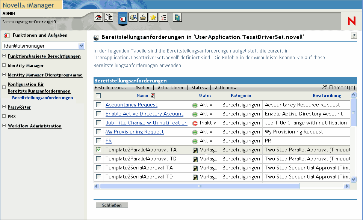363x220 pixels.
Task: Open the View Objects magnifier icon
Action: click(133, 17)
